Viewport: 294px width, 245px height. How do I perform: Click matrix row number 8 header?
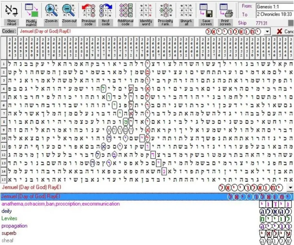[x=4, y=122]
